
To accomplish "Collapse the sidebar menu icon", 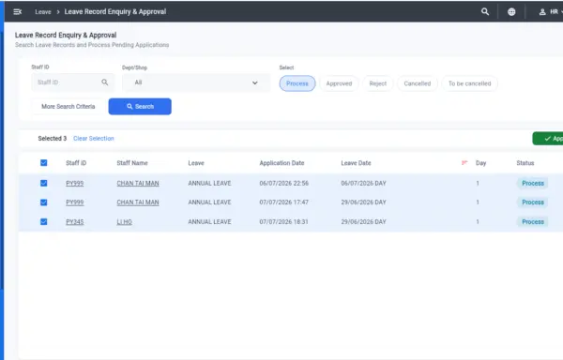I will point(17,12).
